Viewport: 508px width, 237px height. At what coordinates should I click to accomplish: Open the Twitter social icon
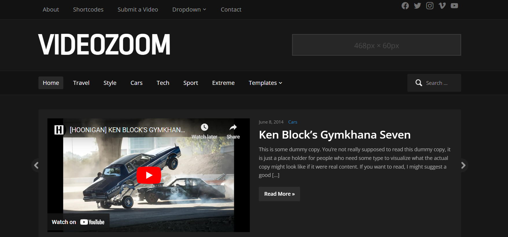pyautogui.click(x=417, y=6)
